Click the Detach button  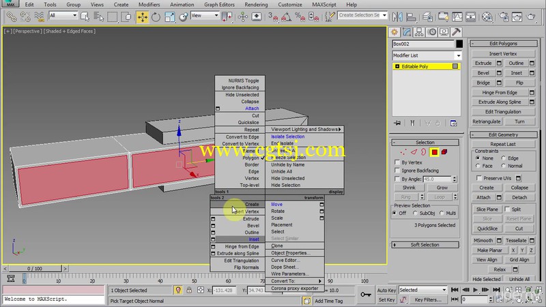point(519,197)
